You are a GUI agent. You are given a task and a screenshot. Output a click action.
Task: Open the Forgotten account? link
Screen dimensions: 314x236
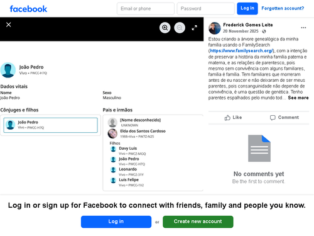click(x=283, y=8)
